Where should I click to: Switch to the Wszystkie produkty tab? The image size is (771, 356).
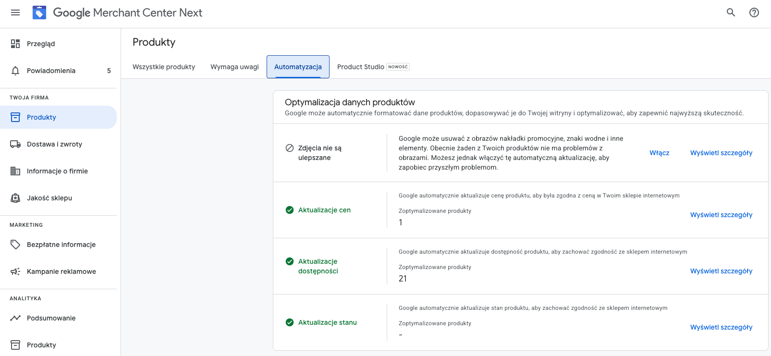(x=164, y=67)
